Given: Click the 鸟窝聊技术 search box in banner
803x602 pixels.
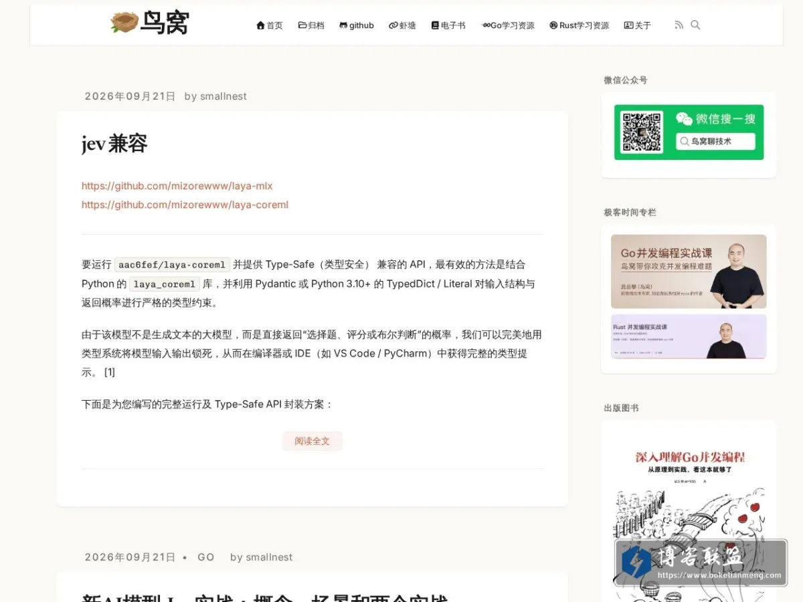Looking at the screenshot, I should coord(715,141).
